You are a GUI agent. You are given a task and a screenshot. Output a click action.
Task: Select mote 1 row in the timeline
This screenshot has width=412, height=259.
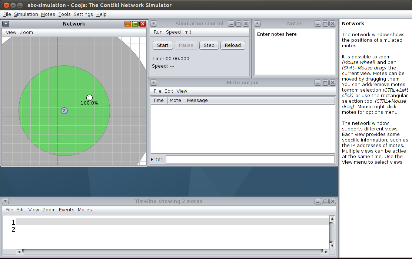click(x=172, y=222)
